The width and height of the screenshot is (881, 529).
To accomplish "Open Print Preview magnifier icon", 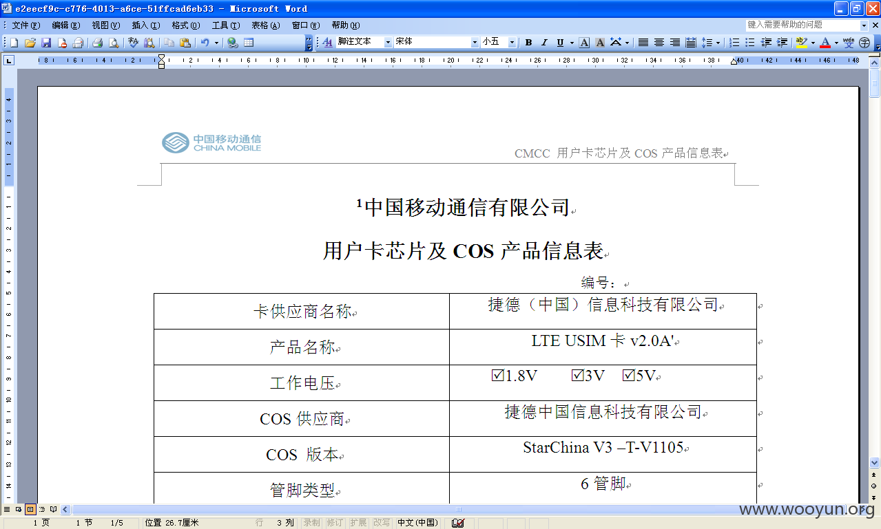I will point(113,43).
